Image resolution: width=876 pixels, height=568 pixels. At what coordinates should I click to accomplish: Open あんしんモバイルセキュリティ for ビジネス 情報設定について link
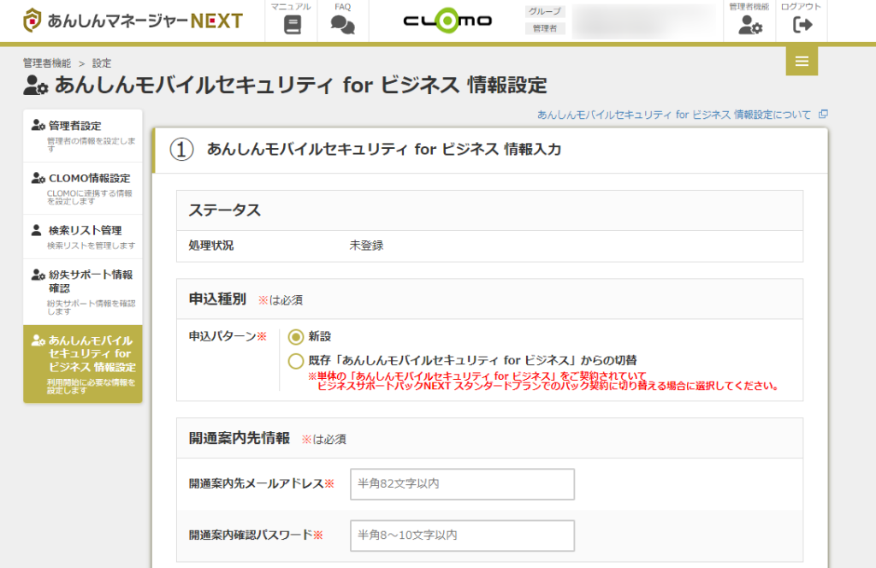(x=673, y=115)
